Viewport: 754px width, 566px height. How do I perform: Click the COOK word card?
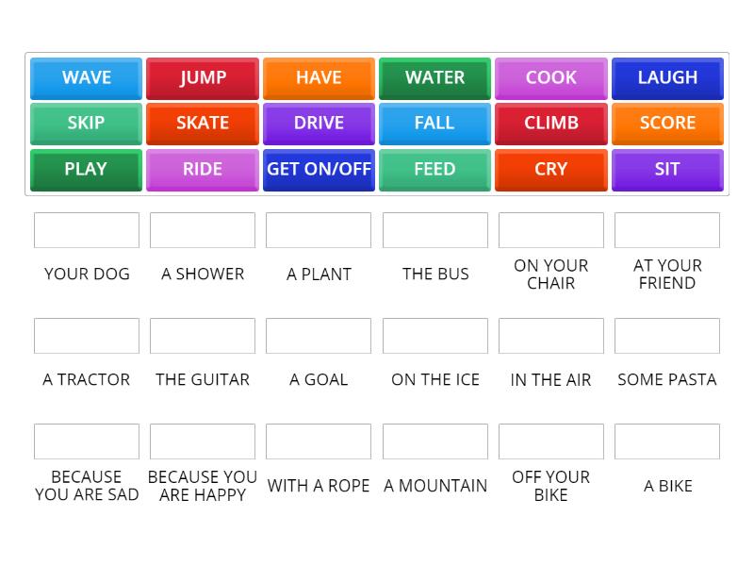coord(551,78)
